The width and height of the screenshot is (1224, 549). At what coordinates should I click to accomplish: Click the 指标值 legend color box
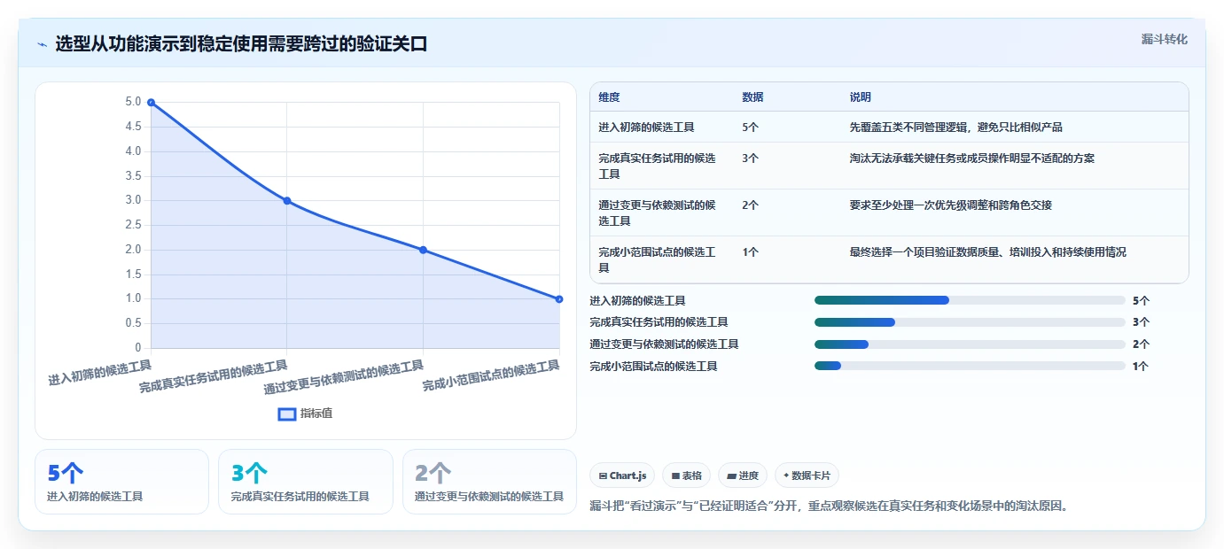pos(287,414)
